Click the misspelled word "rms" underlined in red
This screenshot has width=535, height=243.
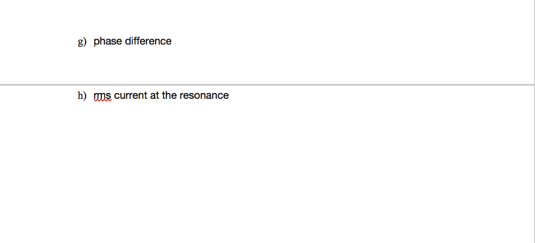pyautogui.click(x=102, y=96)
